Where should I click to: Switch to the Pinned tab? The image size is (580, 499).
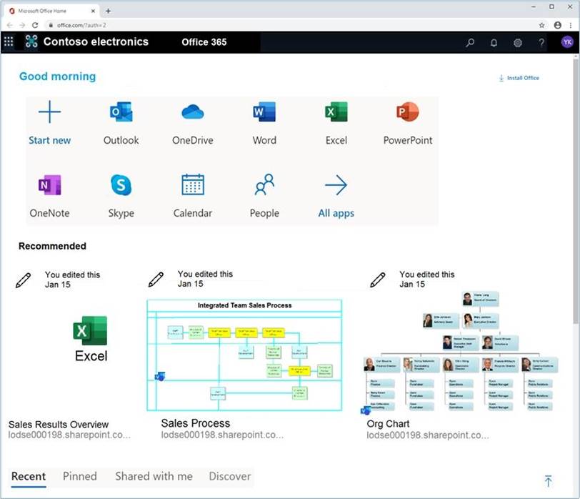point(79,476)
